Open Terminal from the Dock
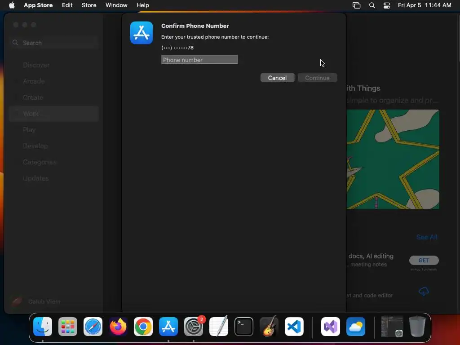This screenshot has width=460, height=345. click(x=244, y=327)
